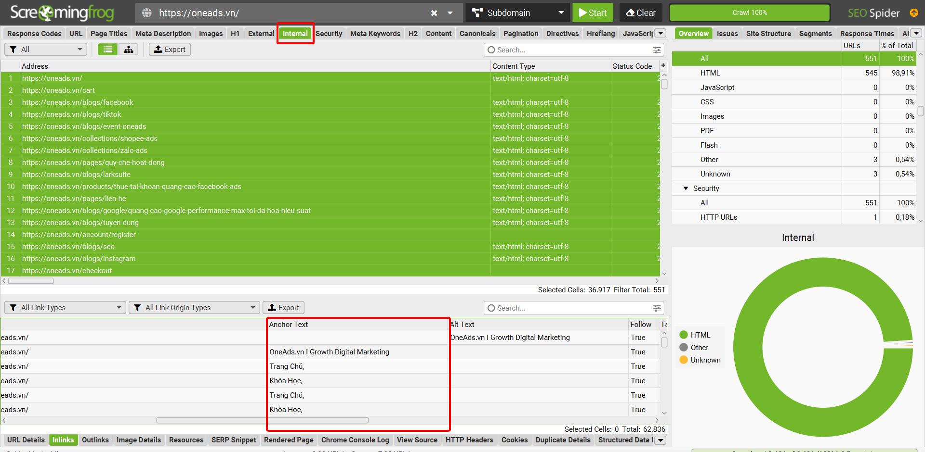Click the lower pane horizontal scrollbar
The image size is (925, 452).
tap(262, 420)
